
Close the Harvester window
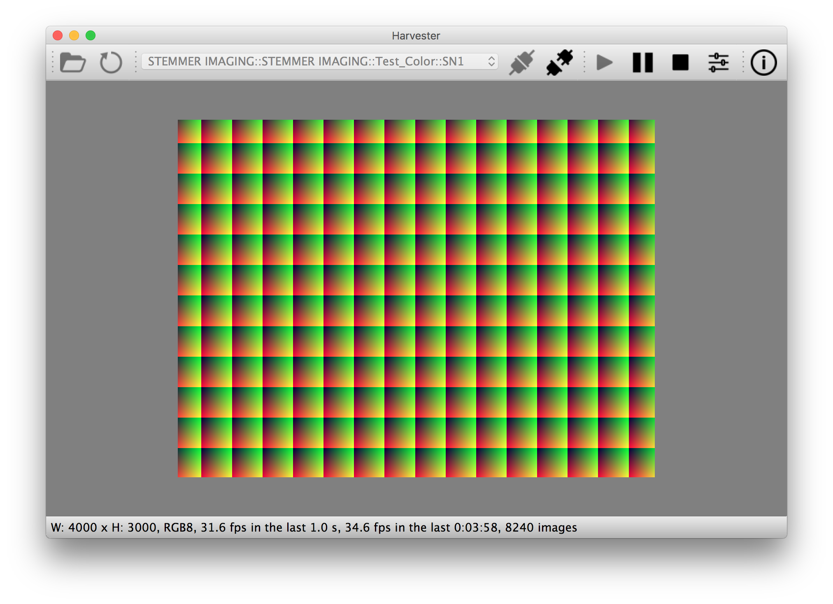pos(58,35)
